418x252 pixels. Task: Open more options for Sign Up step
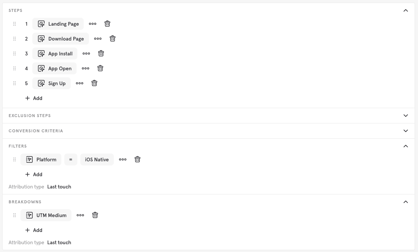pos(80,83)
